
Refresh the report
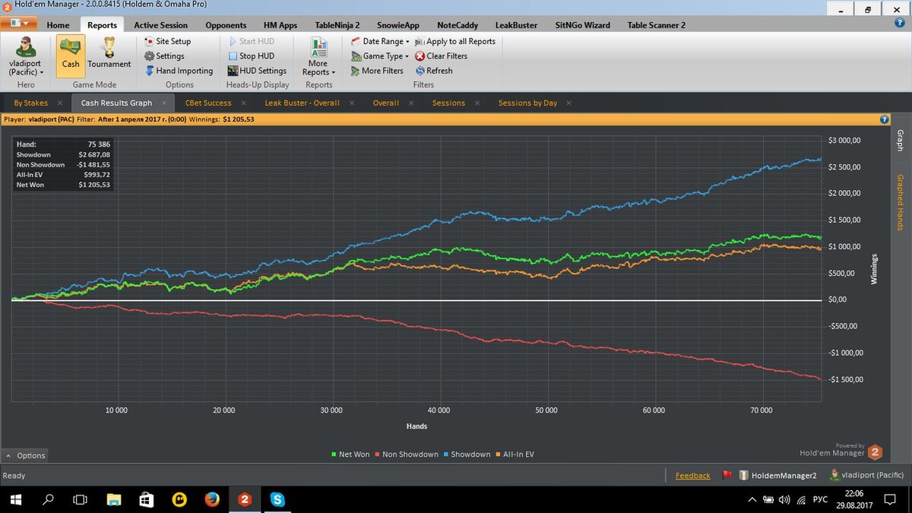pos(433,71)
